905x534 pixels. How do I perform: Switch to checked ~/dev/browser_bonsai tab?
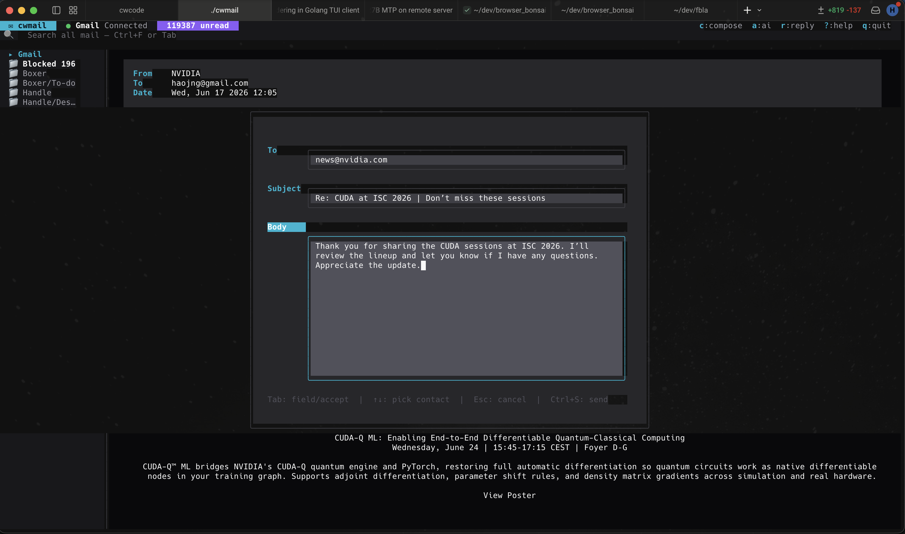point(505,10)
